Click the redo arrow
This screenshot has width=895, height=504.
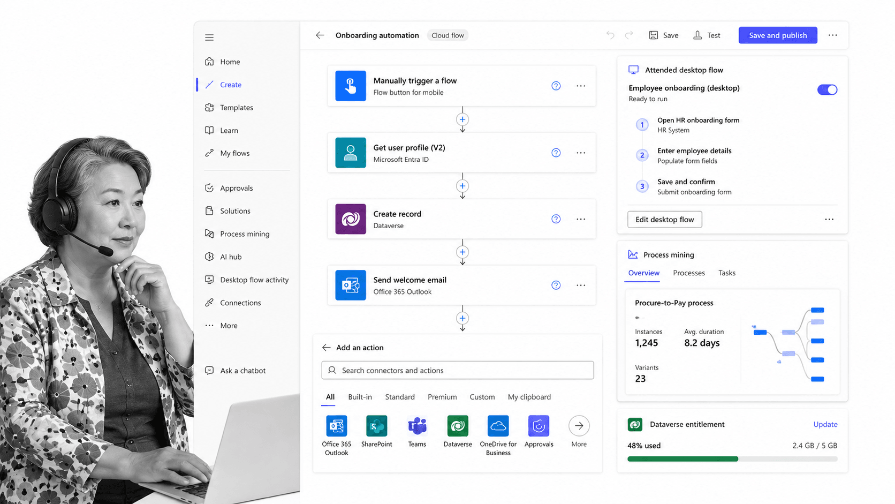pyautogui.click(x=629, y=35)
